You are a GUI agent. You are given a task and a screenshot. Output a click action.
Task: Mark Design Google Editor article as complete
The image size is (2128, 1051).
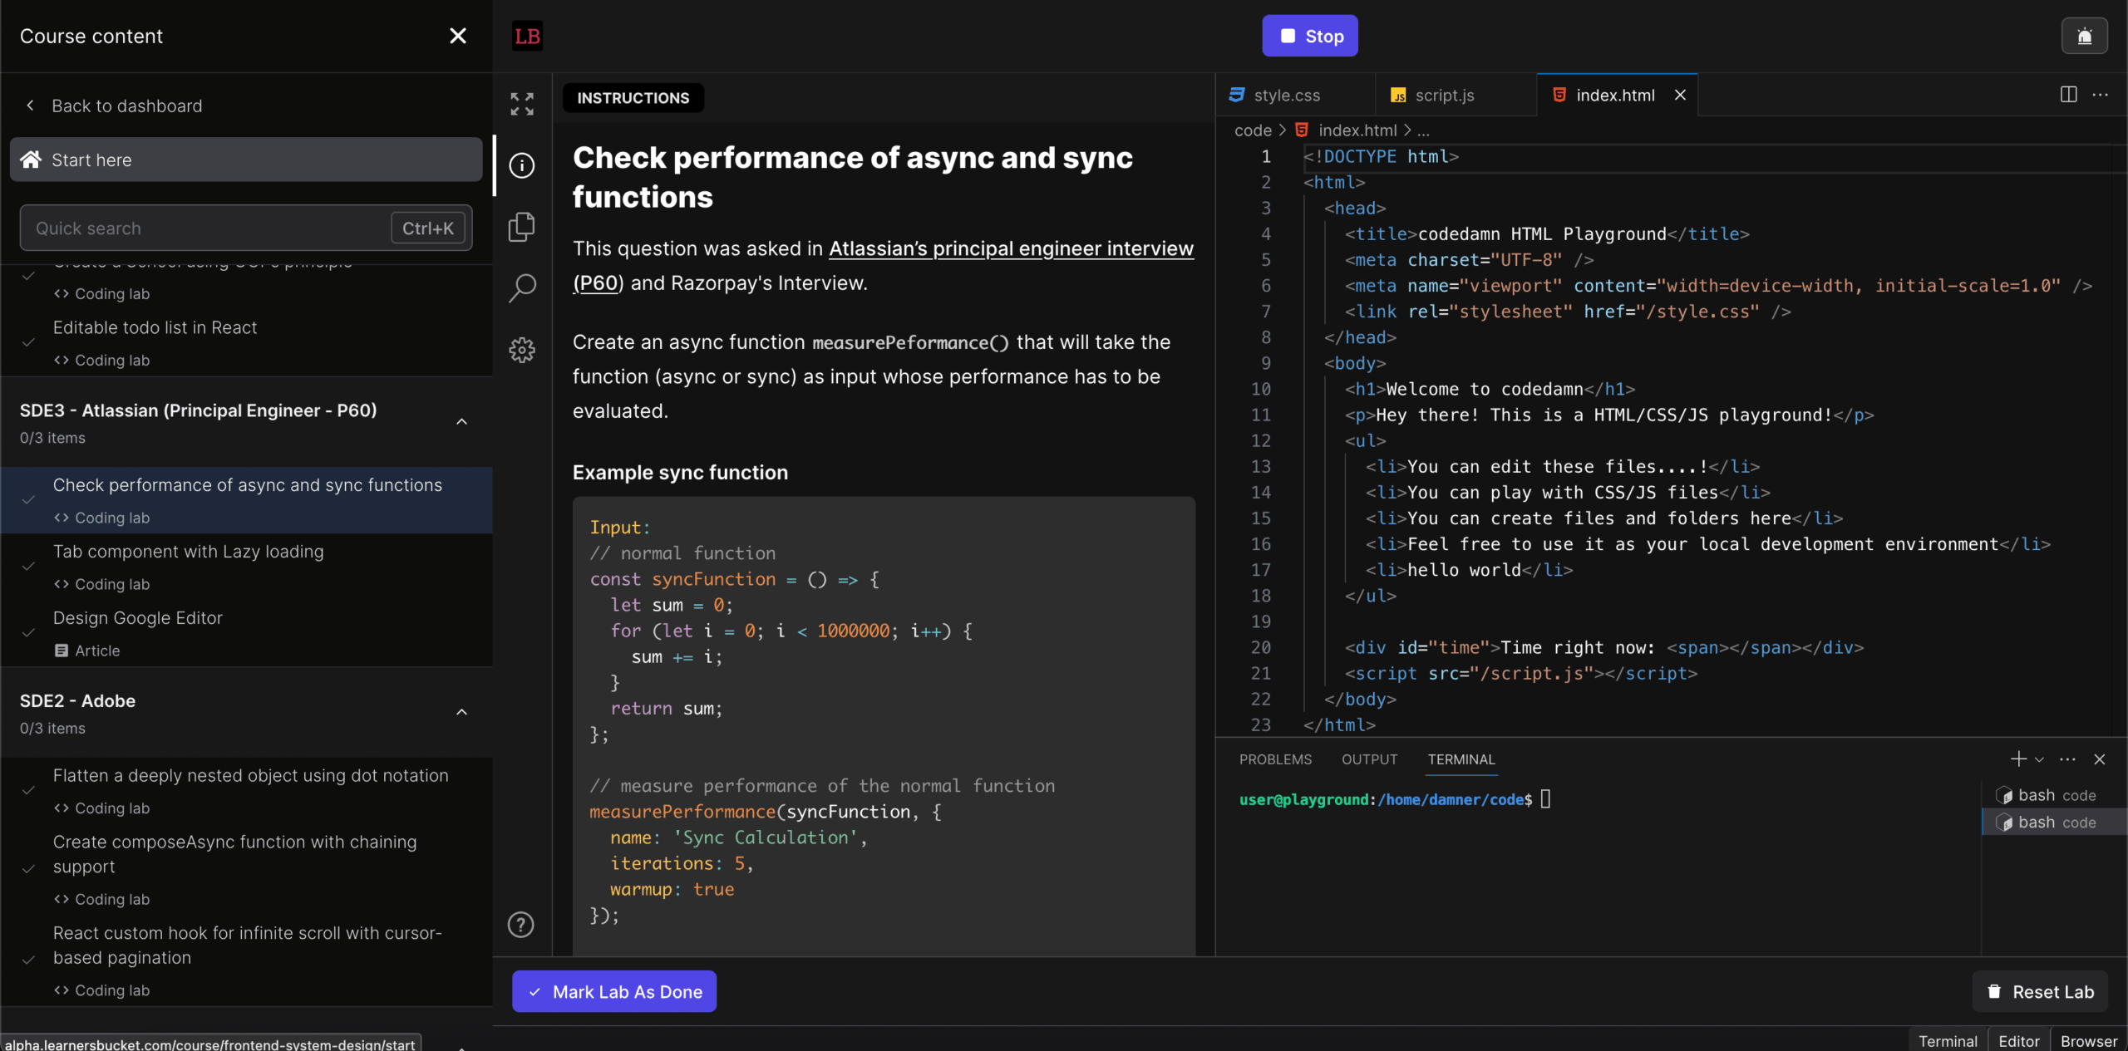[x=29, y=633]
